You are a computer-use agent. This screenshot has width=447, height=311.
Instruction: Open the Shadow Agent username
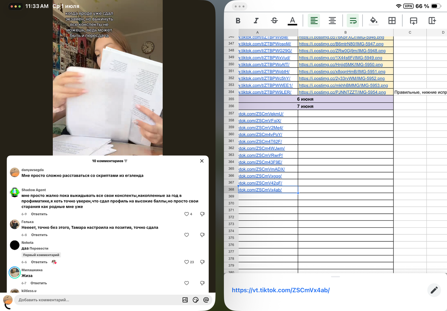[34, 190]
